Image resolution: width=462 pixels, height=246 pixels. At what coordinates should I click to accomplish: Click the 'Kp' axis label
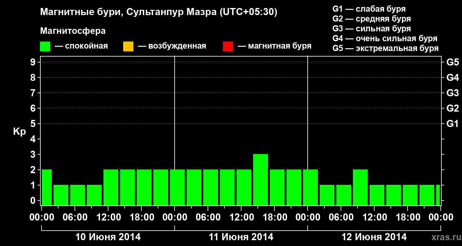[x=19, y=132]
